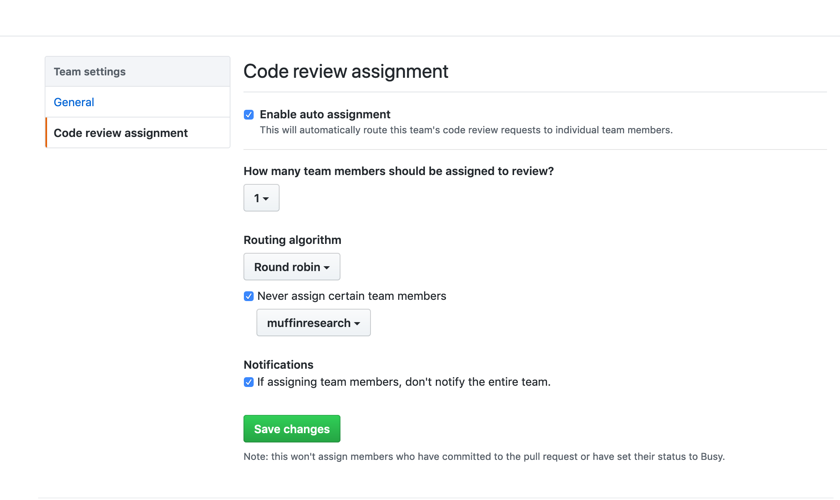
Task: Toggle the don't notify entire team checkbox
Action: (249, 382)
